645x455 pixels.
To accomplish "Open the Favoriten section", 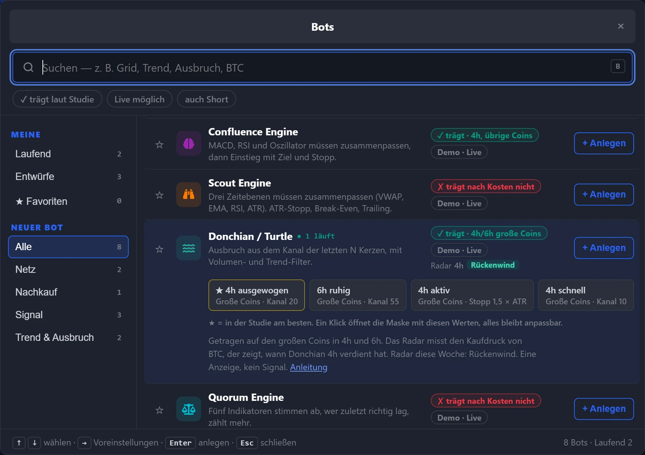I will coord(68,201).
